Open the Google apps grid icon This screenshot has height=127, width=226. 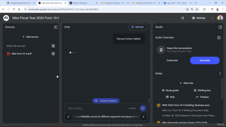click(x=212, y=18)
